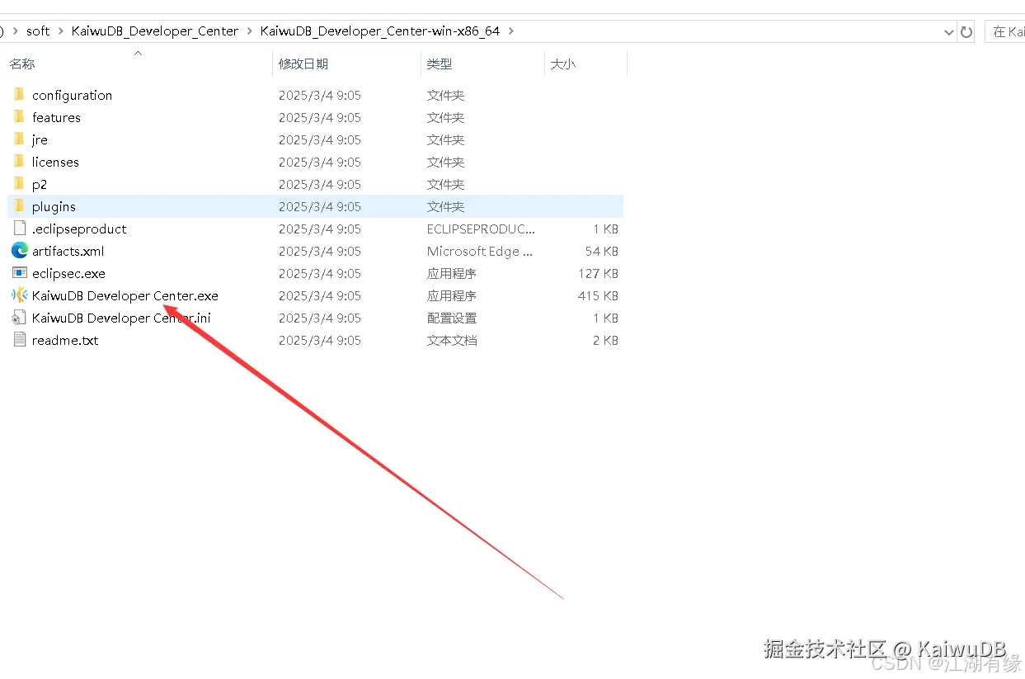Viewport: 1025px width, 679px height.
Task: Click the 54 KB size cell
Action: pos(602,251)
